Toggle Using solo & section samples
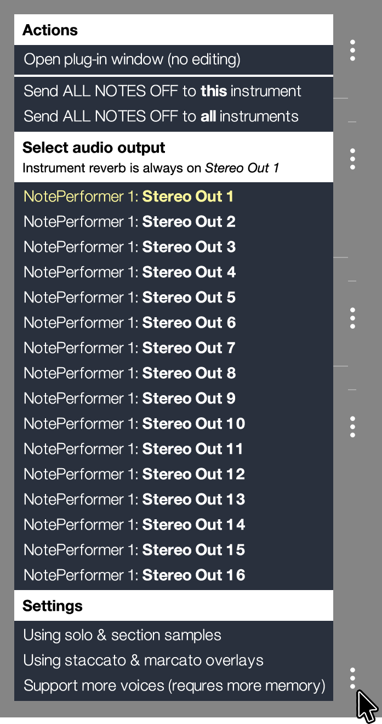 tap(174, 635)
